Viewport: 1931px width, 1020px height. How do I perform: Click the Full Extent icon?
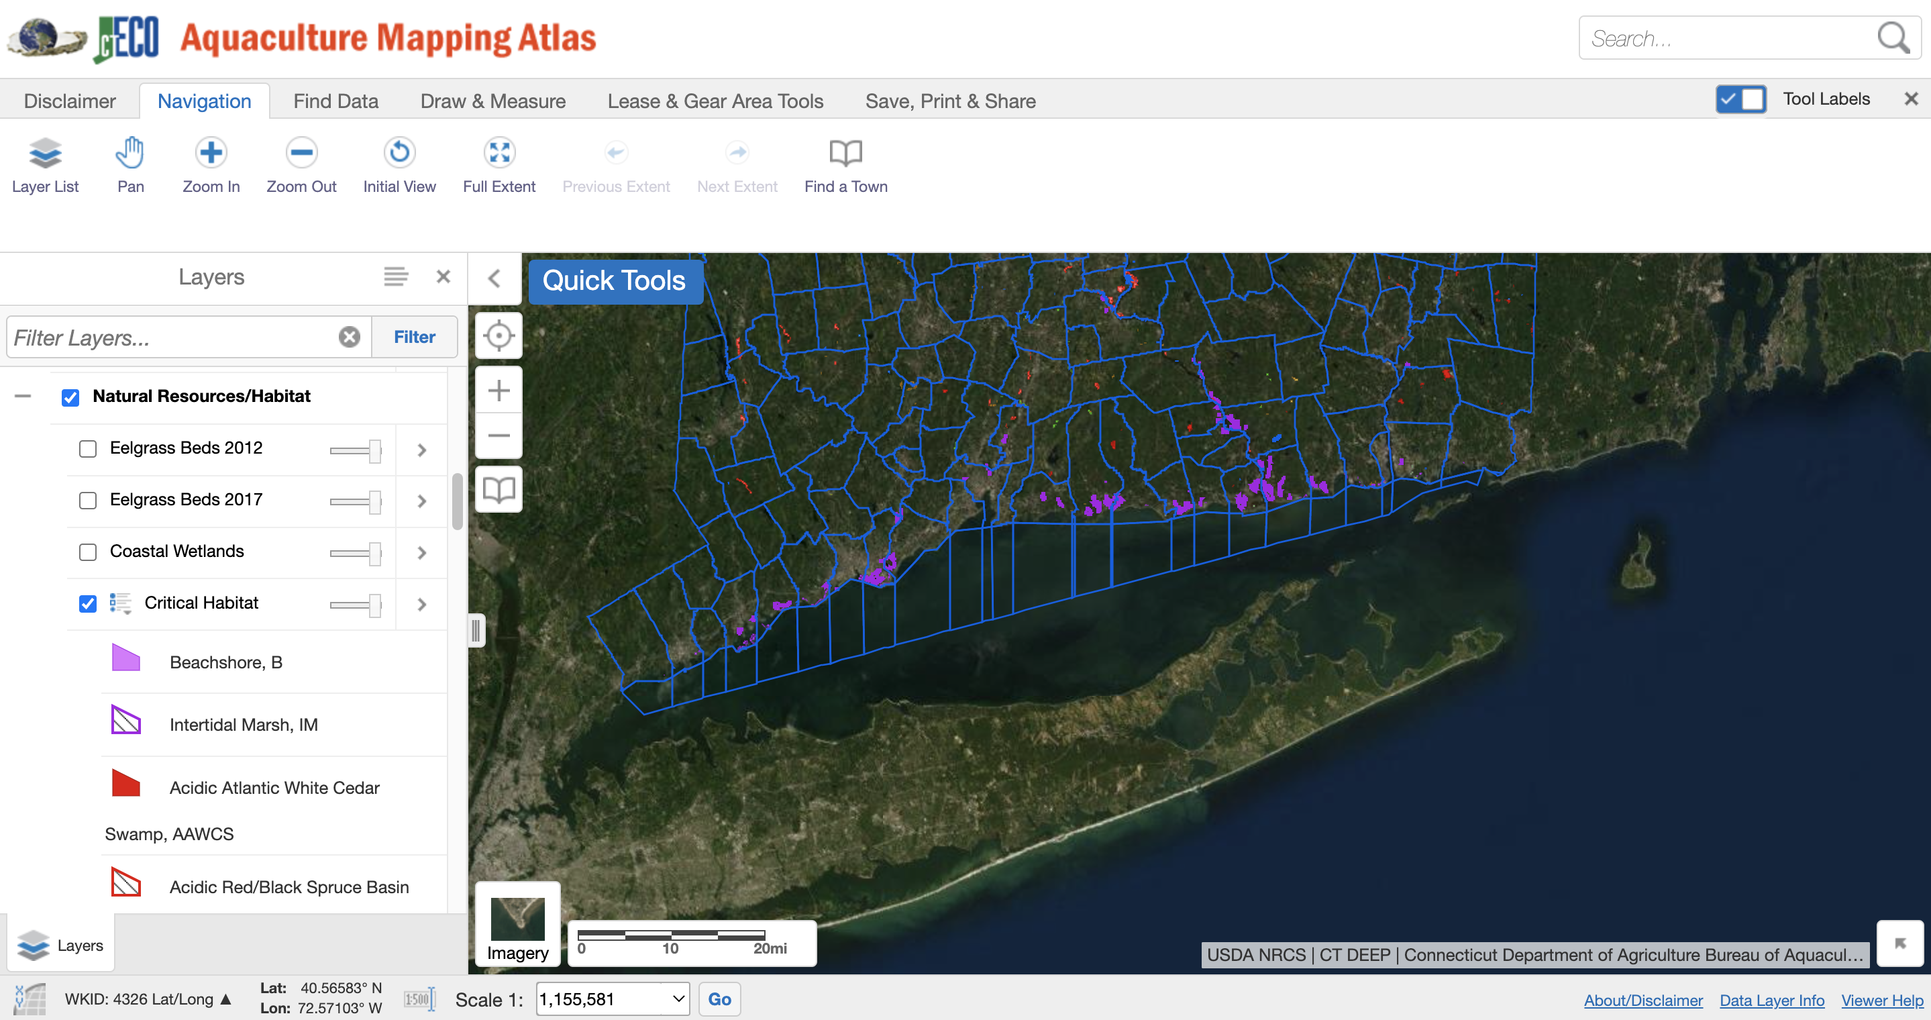tap(499, 154)
